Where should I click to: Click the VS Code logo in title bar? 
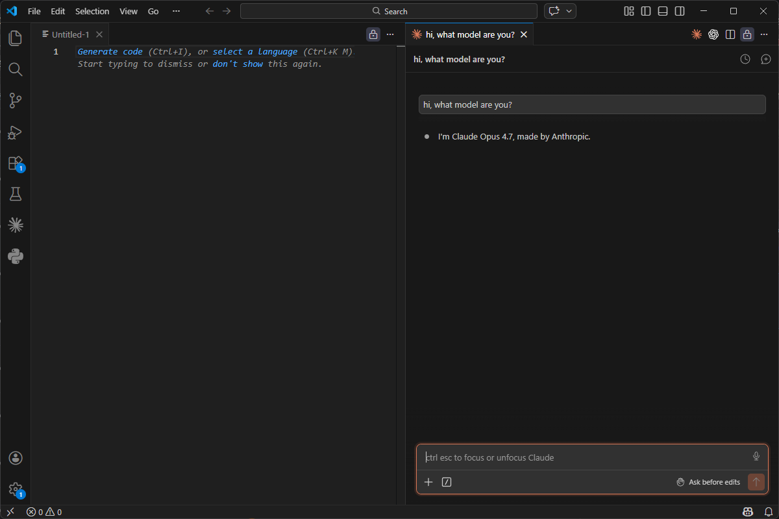point(12,11)
